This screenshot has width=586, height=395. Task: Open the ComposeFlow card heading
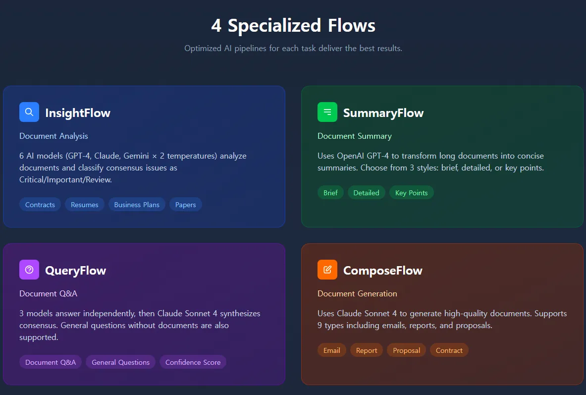[383, 271]
